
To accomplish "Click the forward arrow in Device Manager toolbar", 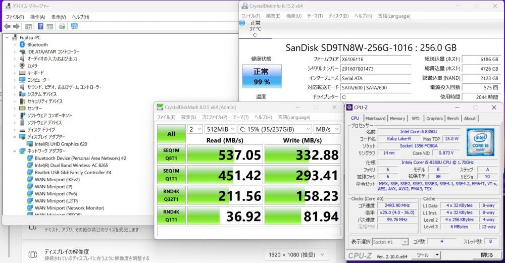I will pyautogui.click(x=16, y=26).
